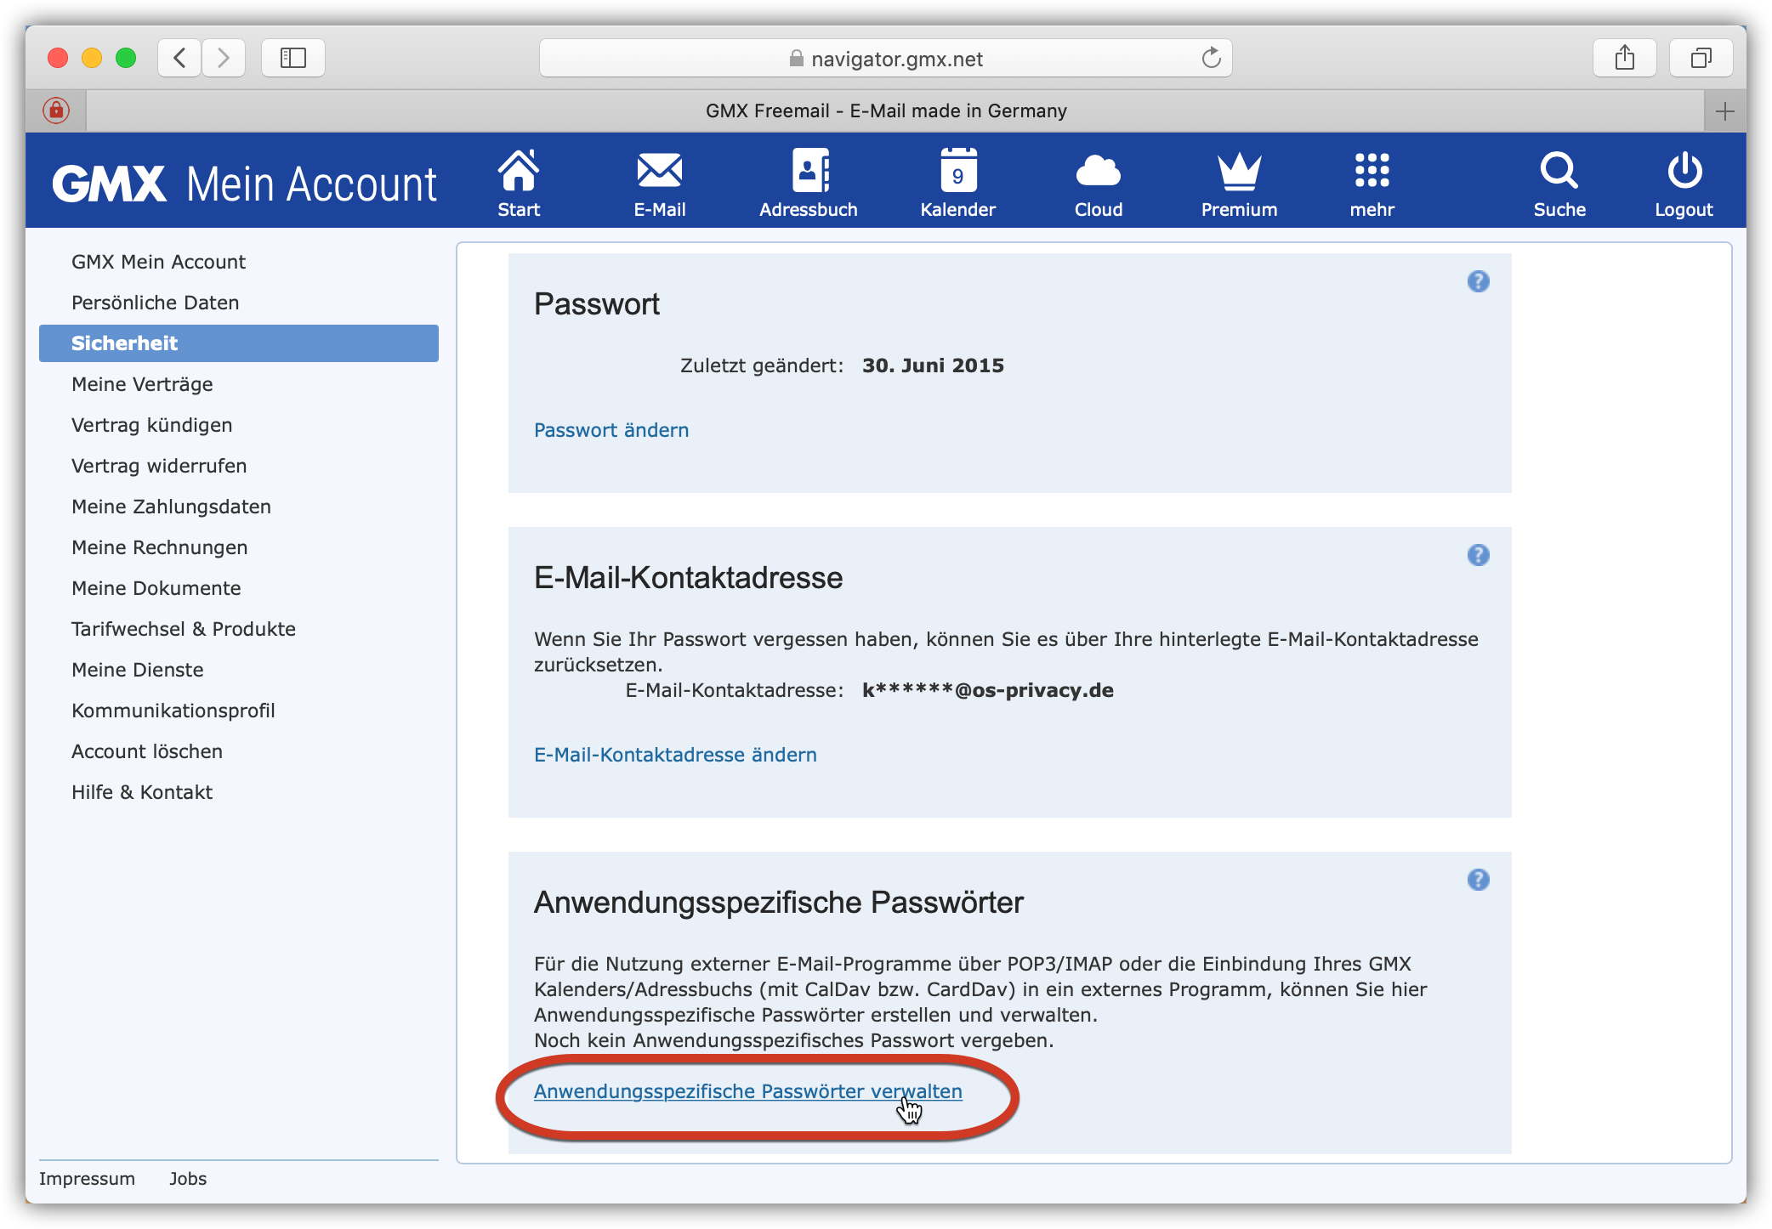
Task: Open the Impressum footer link
Action: click(87, 1179)
